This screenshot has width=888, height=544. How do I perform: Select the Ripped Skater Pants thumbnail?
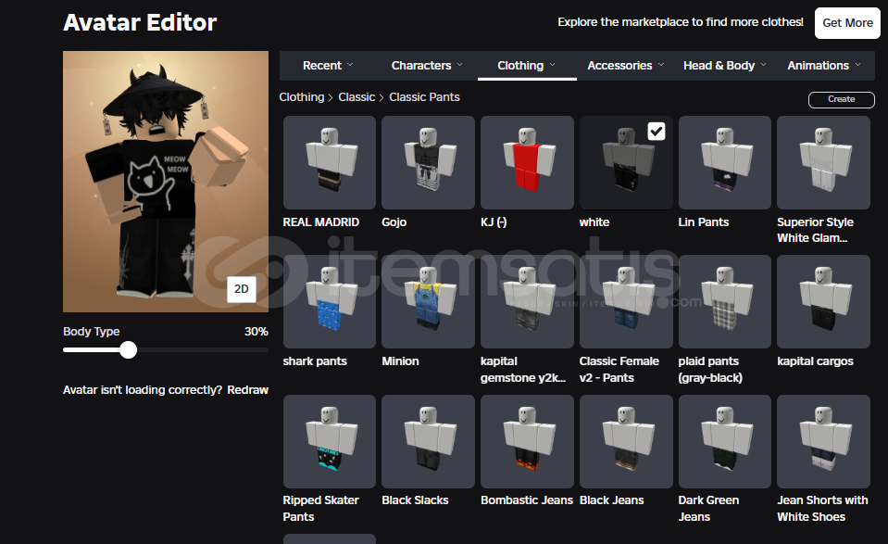click(329, 441)
